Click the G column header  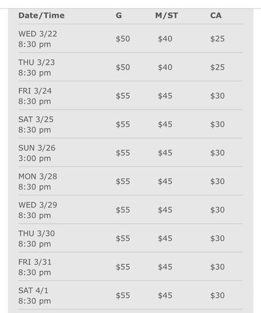119,16
